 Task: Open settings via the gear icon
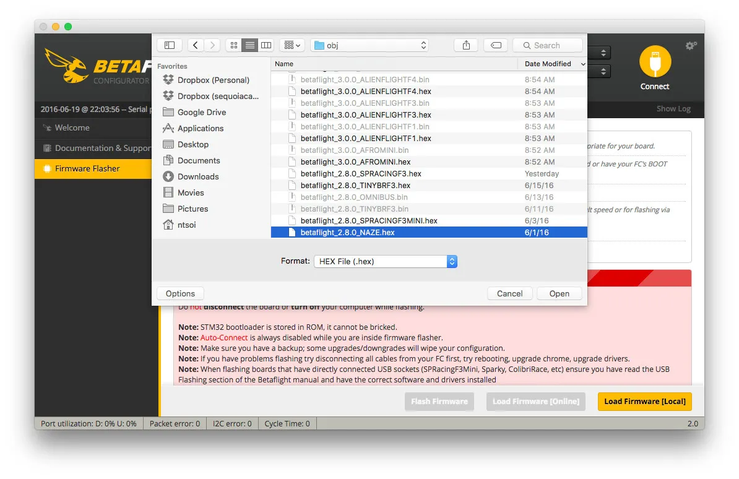(691, 46)
